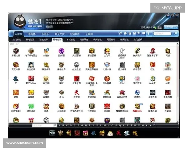Click the QQ penguin toolbar icon
188x151 pixels.
click(125, 33)
